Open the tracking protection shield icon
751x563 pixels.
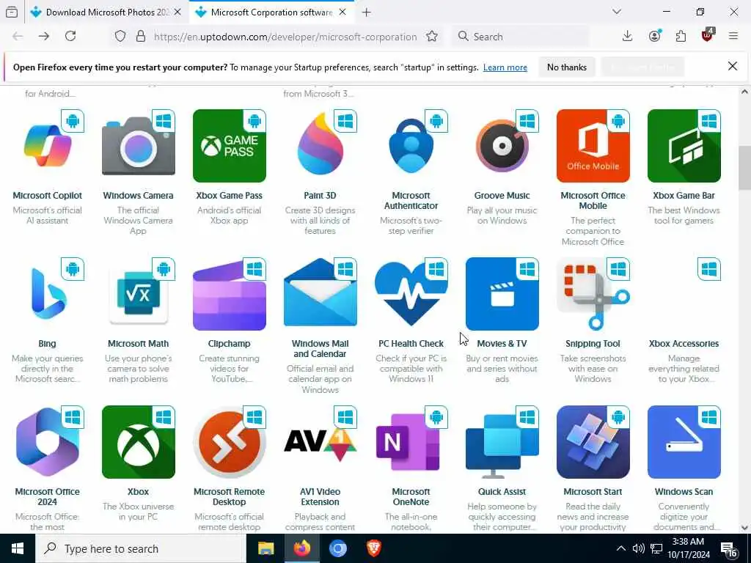coord(120,37)
